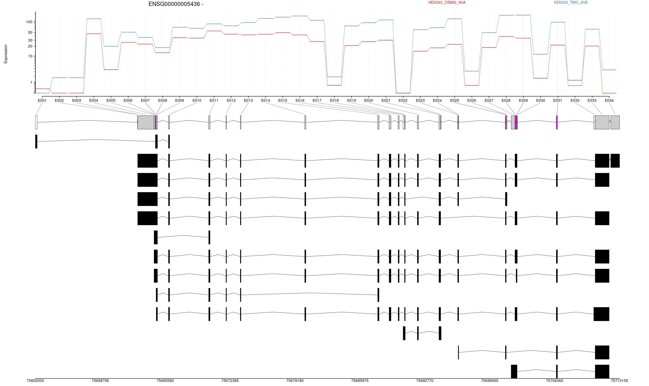This screenshot has height=386, width=649.
Task: Click the large first exon of third transcript
Action: 148,180
